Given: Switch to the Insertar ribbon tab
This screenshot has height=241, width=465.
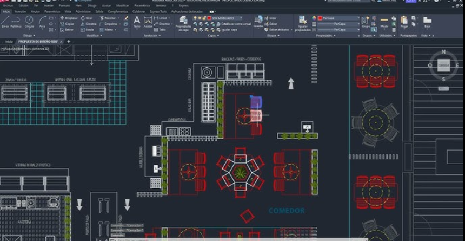Looking at the screenshot, I should pyautogui.click(x=20, y=11).
